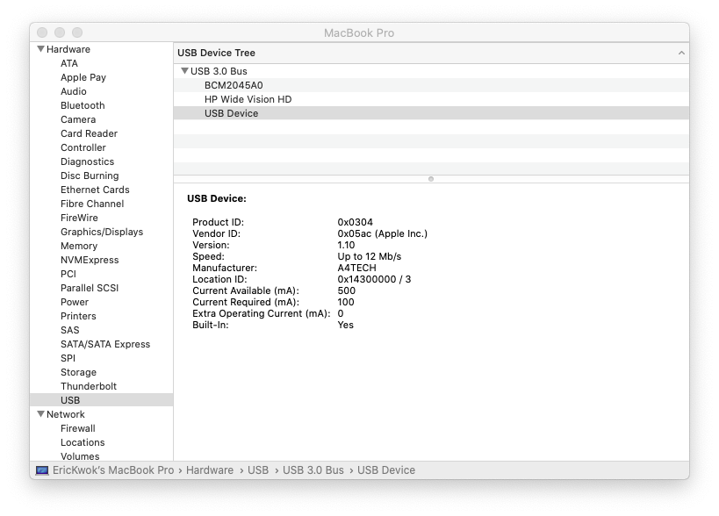Click the Product ID value 0x0304
719x516 pixels.
pyautogui.click(x=355, y=222)
